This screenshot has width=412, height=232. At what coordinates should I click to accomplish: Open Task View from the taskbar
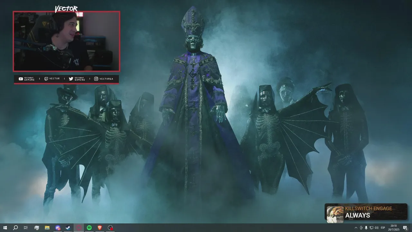click(26, 228)
